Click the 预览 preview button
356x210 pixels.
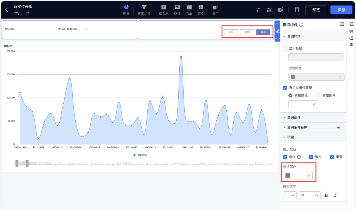pyautogui.click(x=316, y=10)
